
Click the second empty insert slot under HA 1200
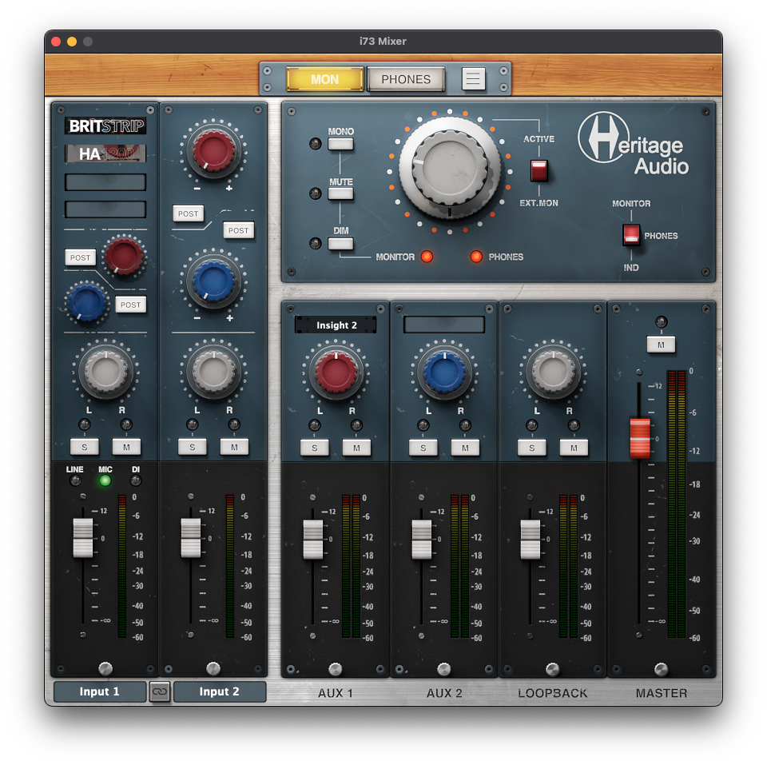click(105, 209)
